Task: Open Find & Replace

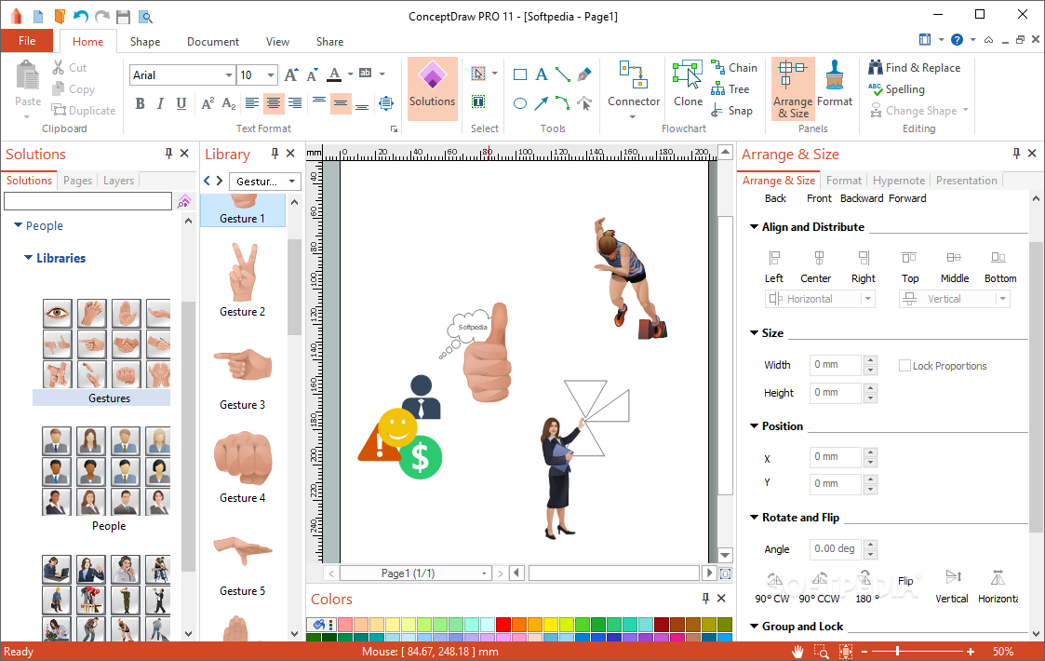Action: coord(915,67)
